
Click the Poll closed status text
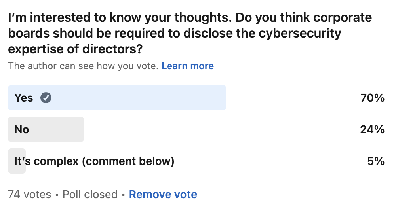tap(90, 194)
